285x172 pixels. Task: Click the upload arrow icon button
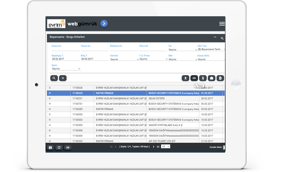pos(186,78)
